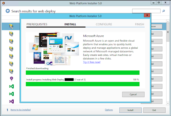Viewport: 171px width, 116px height.
Task: Click the magnifying glass search icon
Action: point(164,11)
